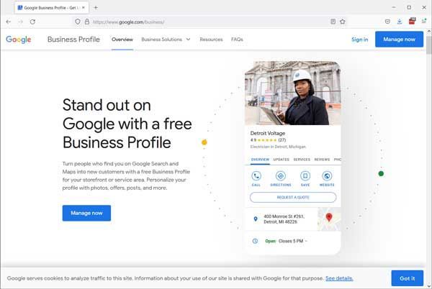Close the Google Business Profile tab
The width and height of the screenshot is (432, 289).
click(84, 8)
